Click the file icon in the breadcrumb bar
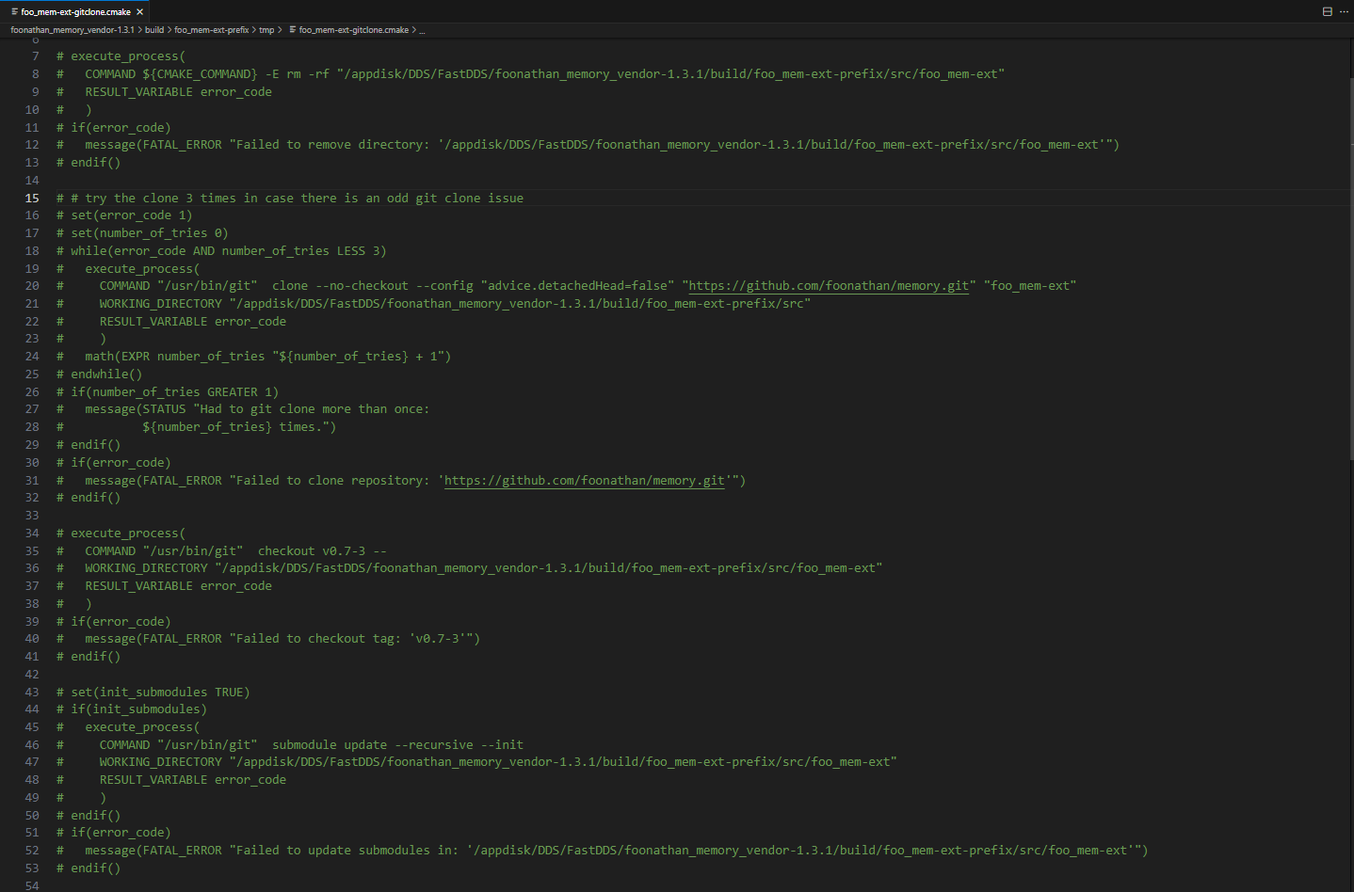The height and width of the screenshot is (892, 1354). [293, 30]
